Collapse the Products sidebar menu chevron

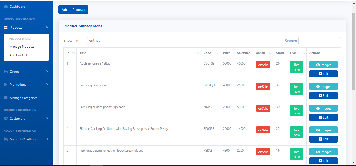point(47,27)
